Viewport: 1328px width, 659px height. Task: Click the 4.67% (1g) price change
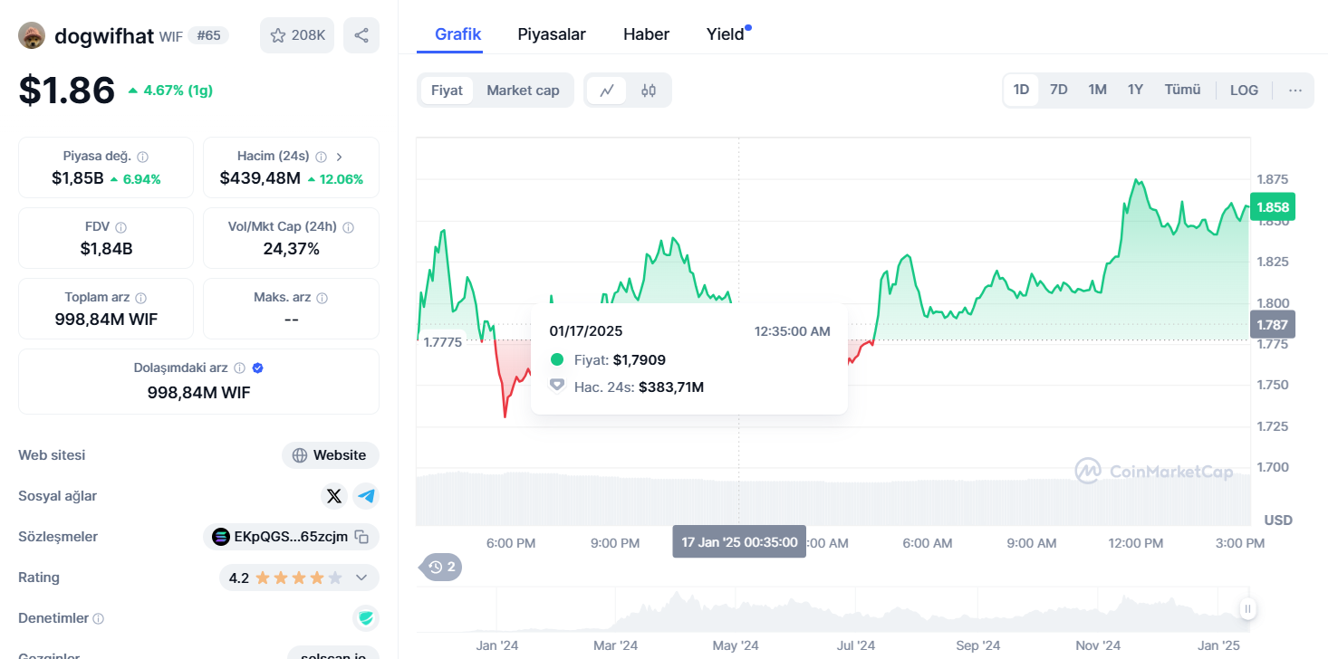tap(170, 91)
